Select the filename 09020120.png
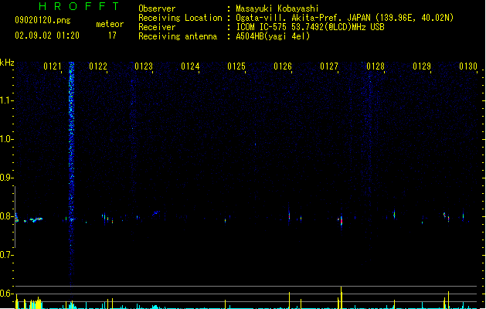Viewport: 486px width, 309px height. 42,21
